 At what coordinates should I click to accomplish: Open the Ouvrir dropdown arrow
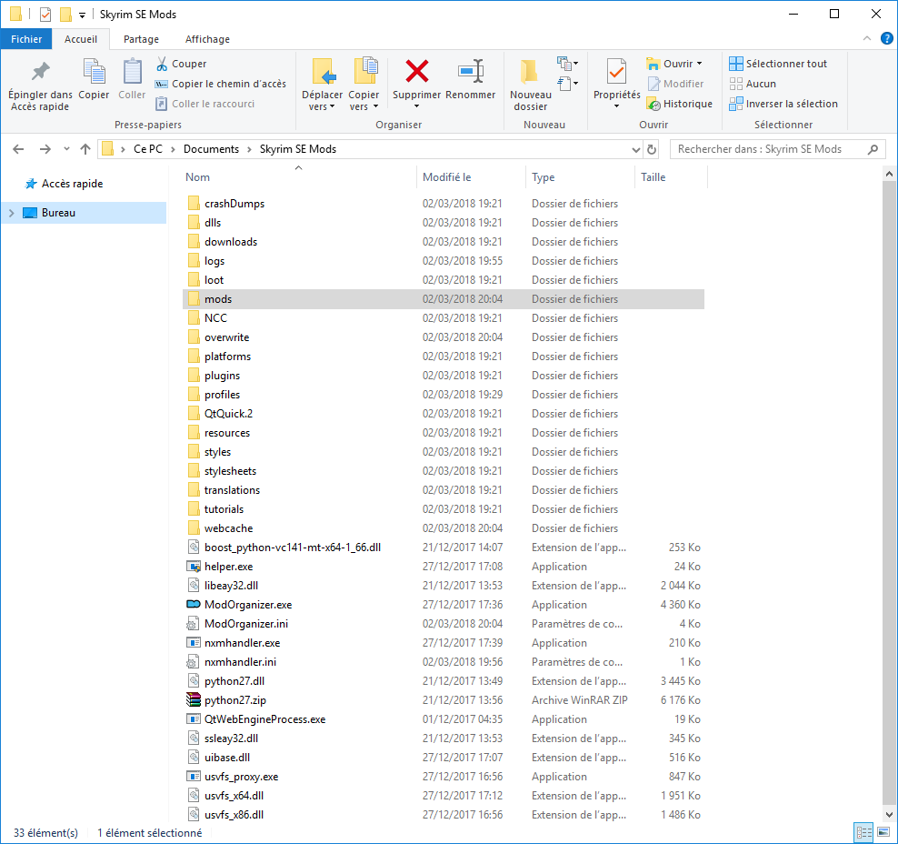(699, 64)
